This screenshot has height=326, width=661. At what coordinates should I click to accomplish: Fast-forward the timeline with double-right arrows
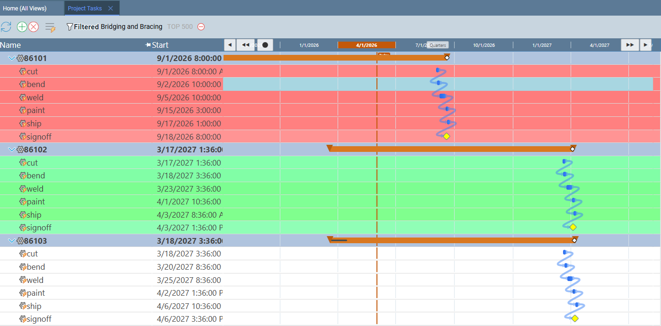coord(630,45)
